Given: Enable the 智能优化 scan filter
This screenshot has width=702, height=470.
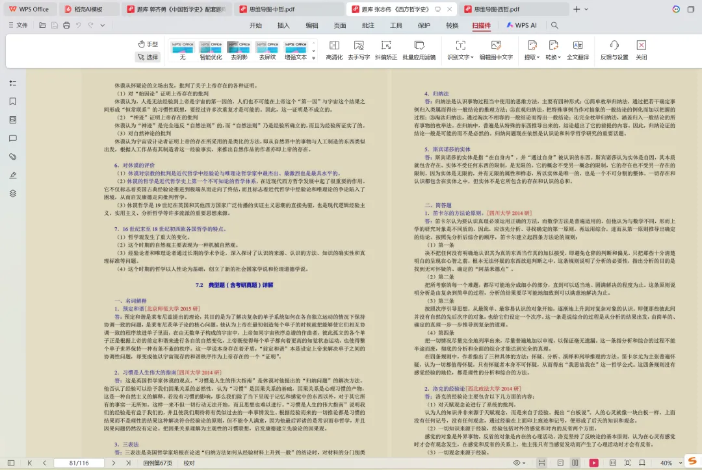Looking at the screenshot, I should [211, 50].
